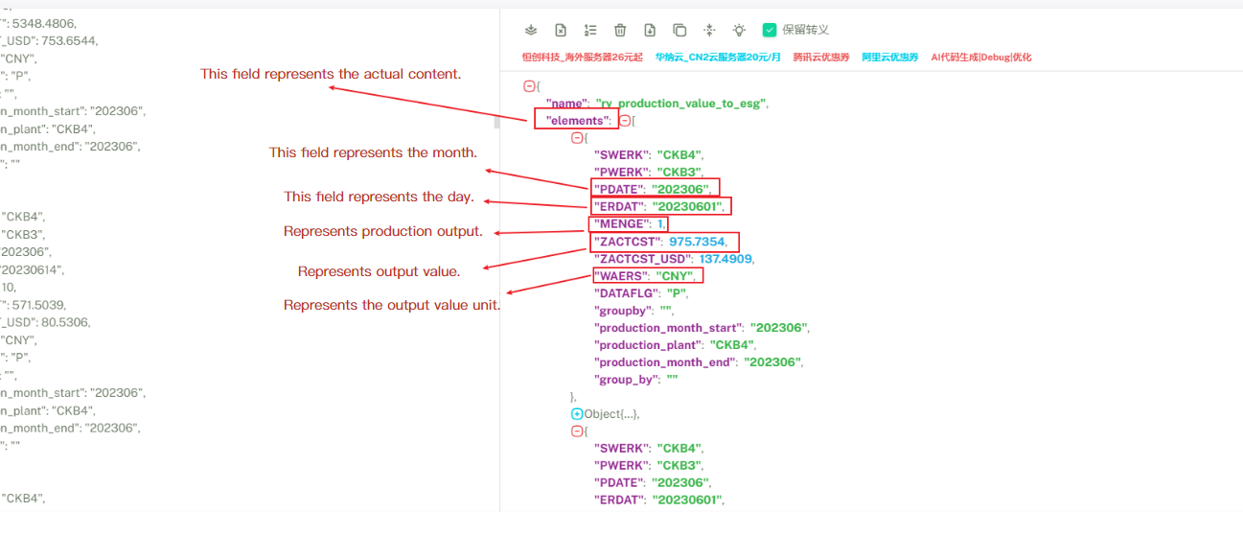
Task: Toggle the numbered list icon
Action: pyautogui.click(x=590, y=31)
